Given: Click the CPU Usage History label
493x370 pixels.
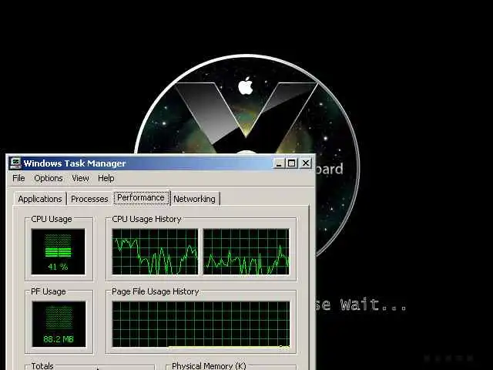Looking at the screenshot, I should click(146, 219).
